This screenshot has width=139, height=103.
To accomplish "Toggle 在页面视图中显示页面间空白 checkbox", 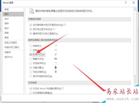I will [x=31, y=25].
